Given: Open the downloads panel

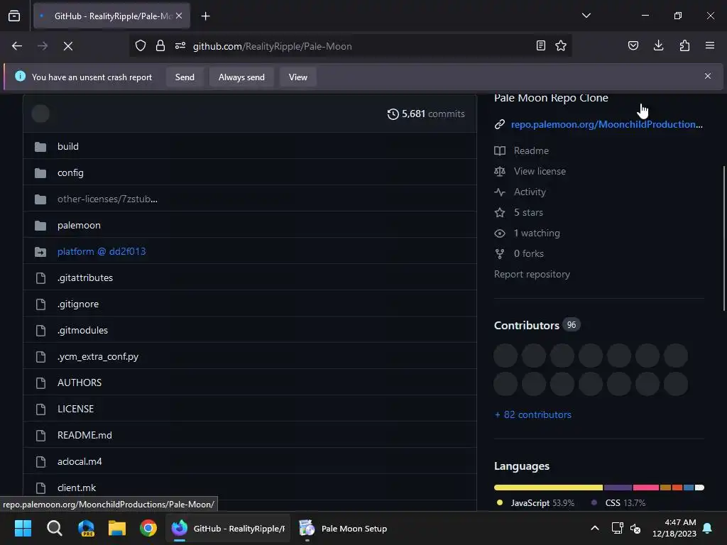Looking at the screenshot, I should pyautogui.click(x=658, y=45).
